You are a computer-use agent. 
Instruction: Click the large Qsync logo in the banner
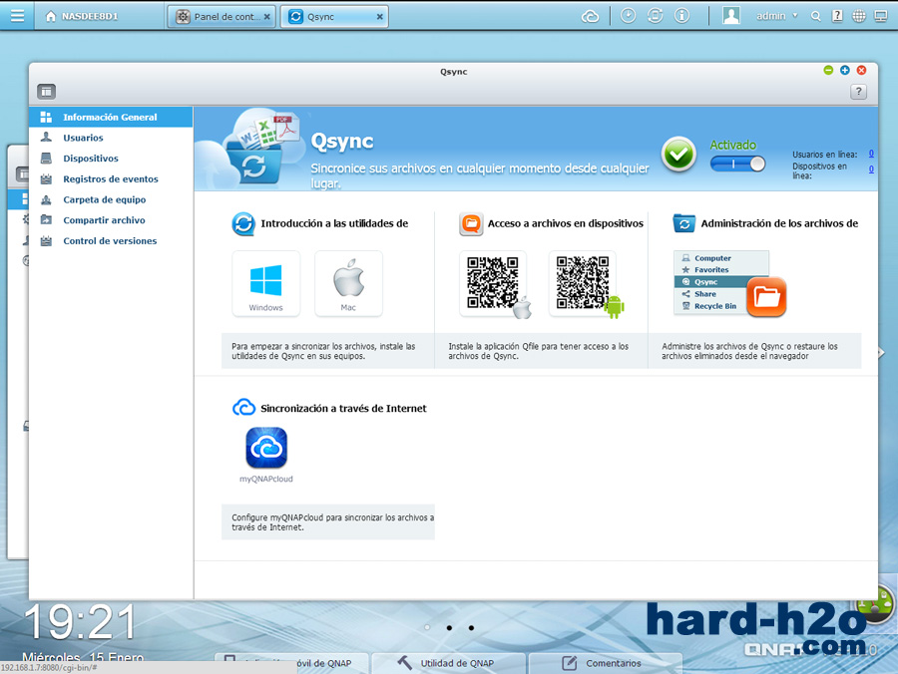pyautogui.click(x=255, y=147)
